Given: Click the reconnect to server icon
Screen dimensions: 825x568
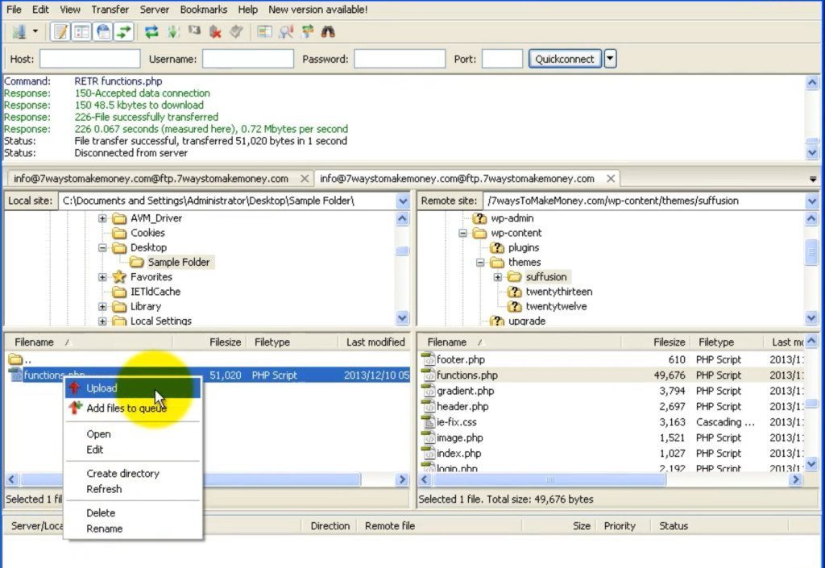Looking at the screenshot, I should pyautogui.click(x=235, y=32).
